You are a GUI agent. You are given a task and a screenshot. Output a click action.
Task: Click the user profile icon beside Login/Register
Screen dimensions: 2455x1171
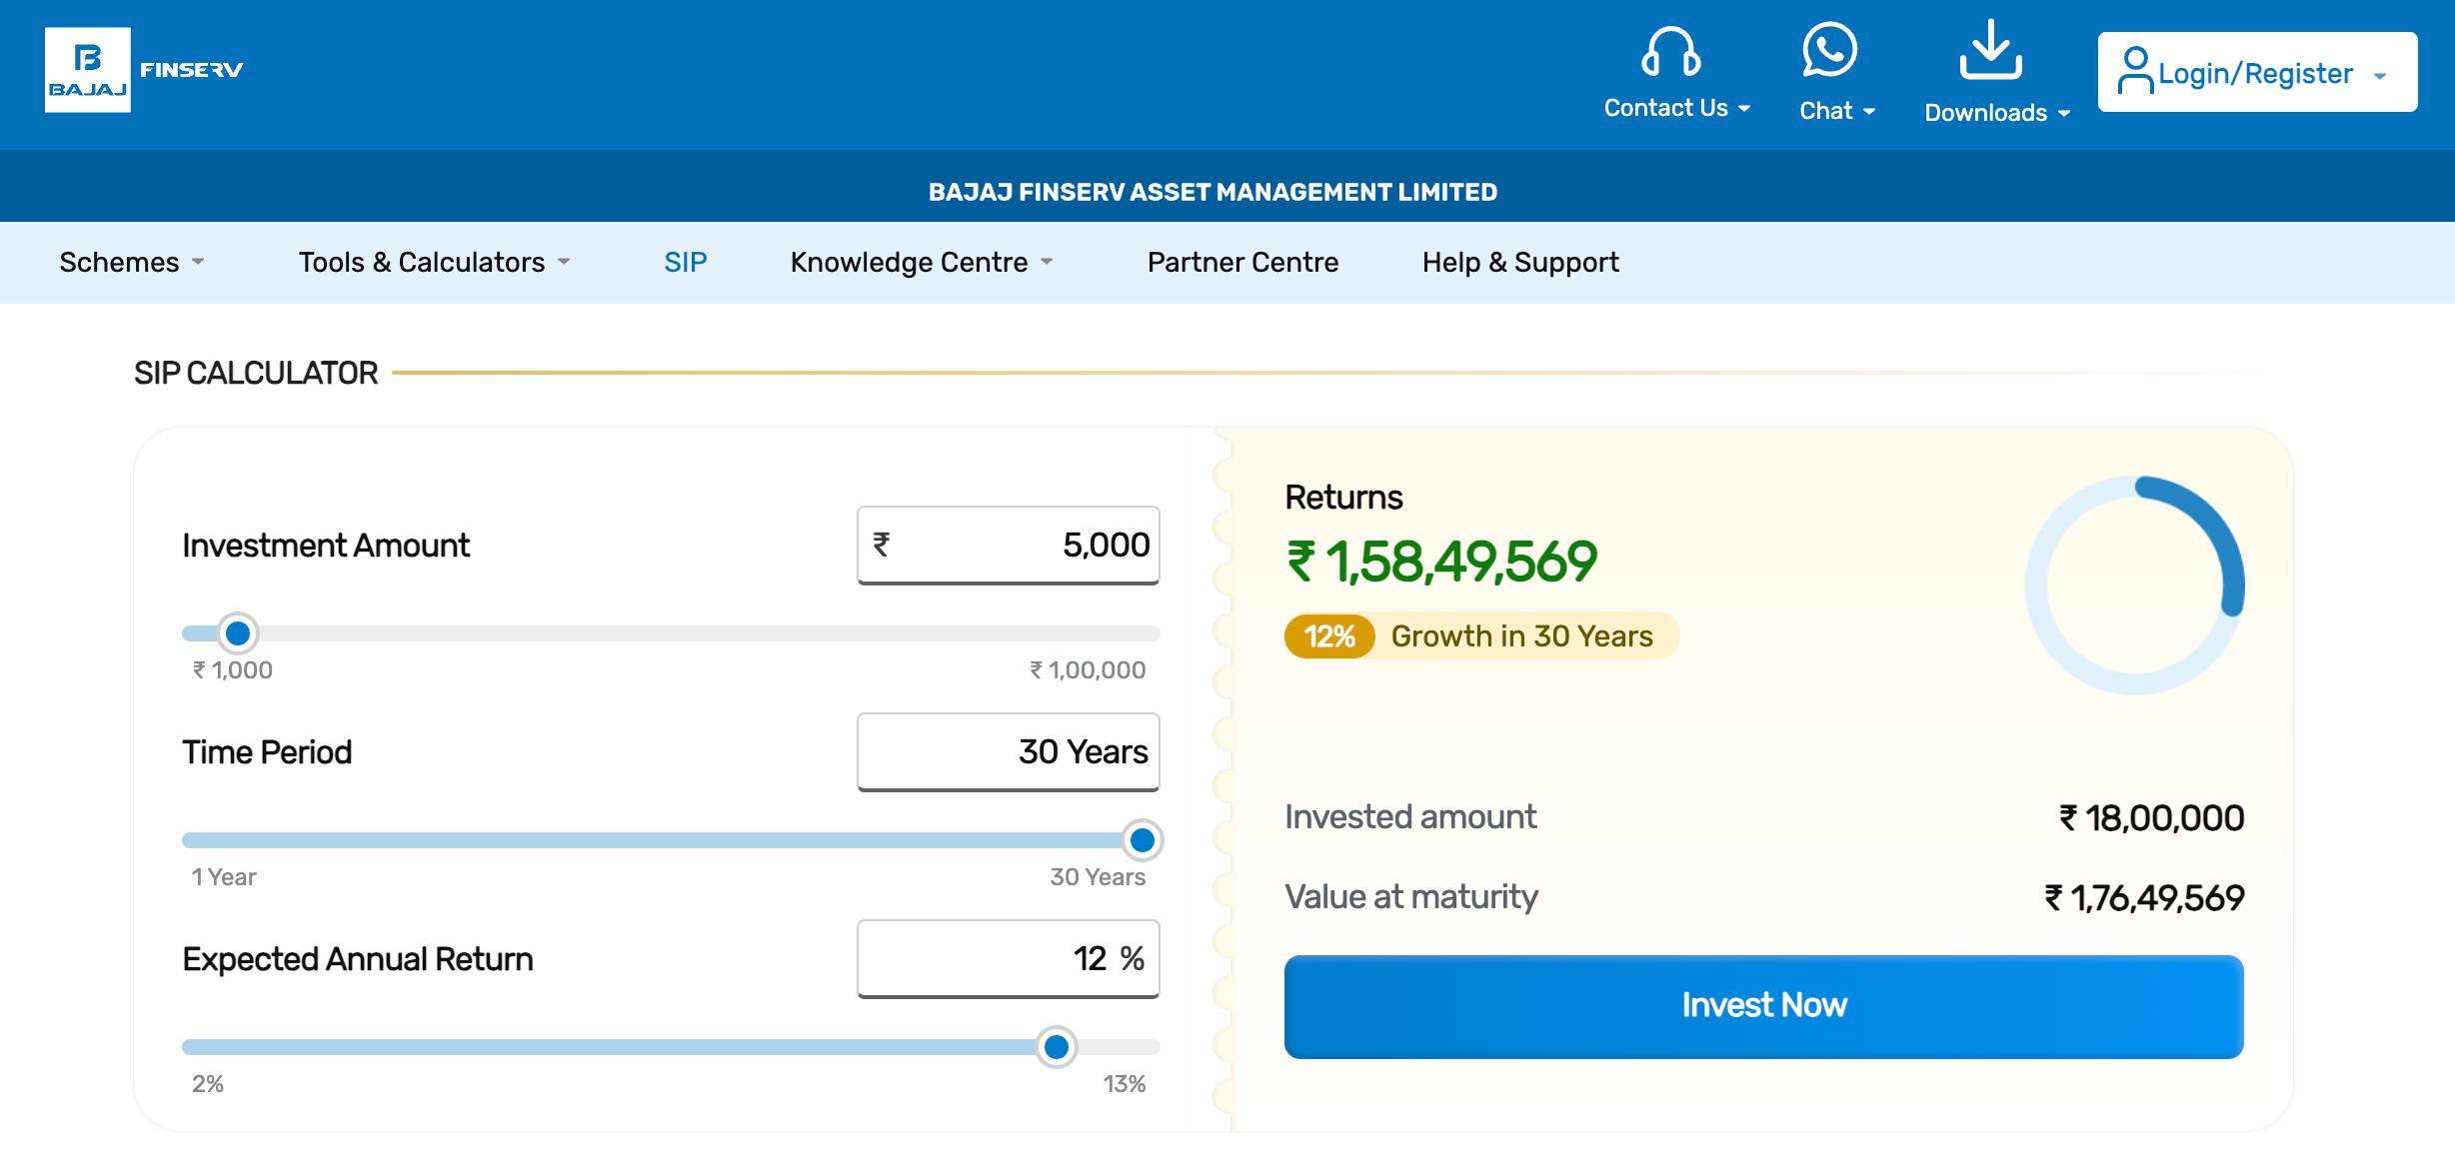2134,71
